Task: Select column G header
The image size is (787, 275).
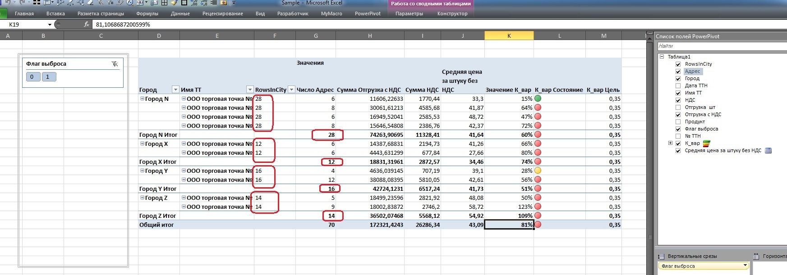Action: [x=316, y=36]
